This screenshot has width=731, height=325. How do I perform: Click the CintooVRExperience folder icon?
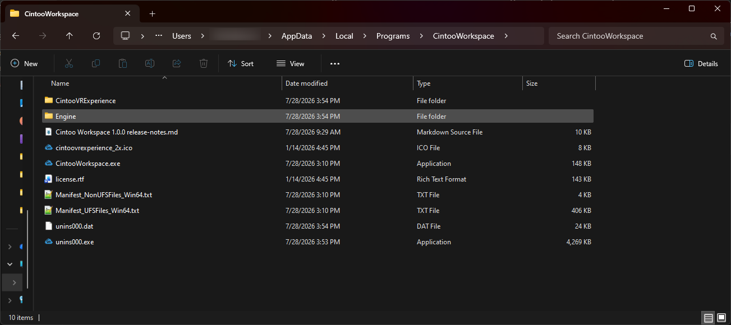48,101
